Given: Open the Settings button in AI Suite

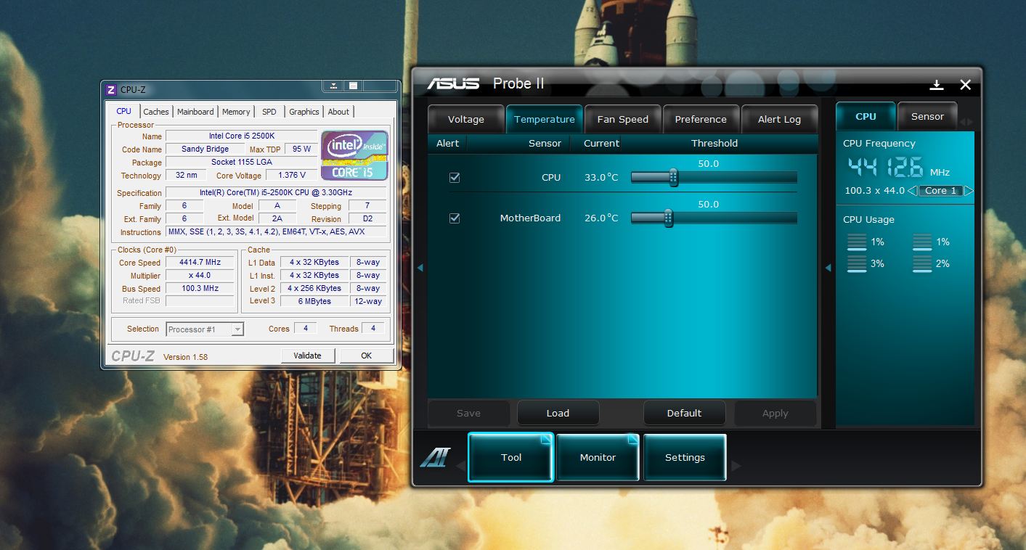Looking at the screenshot, I should 685,457.
